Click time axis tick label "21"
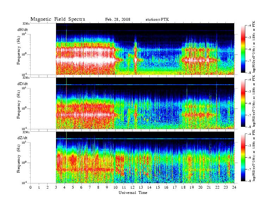 click(x=209, y=187)
